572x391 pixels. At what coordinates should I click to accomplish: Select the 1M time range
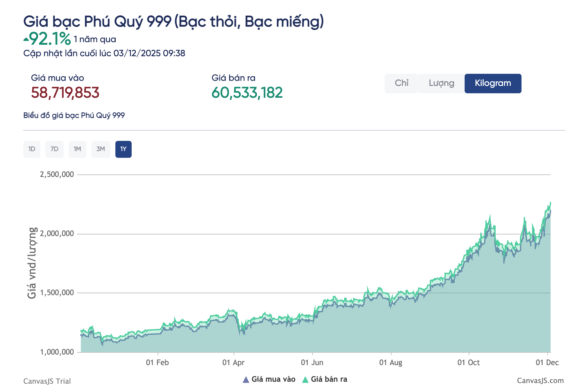tap(77, 149)
